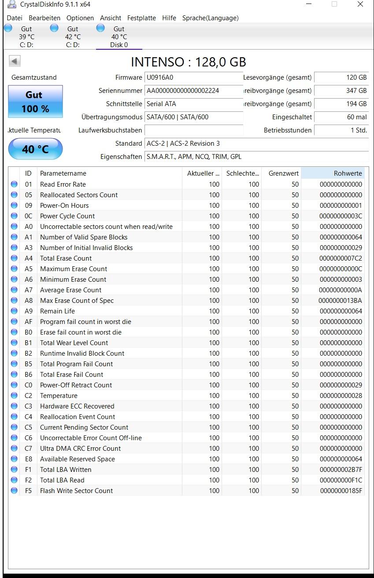
Task: Click the Betriebsstunden value 1 Std.
Action: click(342, 130)
